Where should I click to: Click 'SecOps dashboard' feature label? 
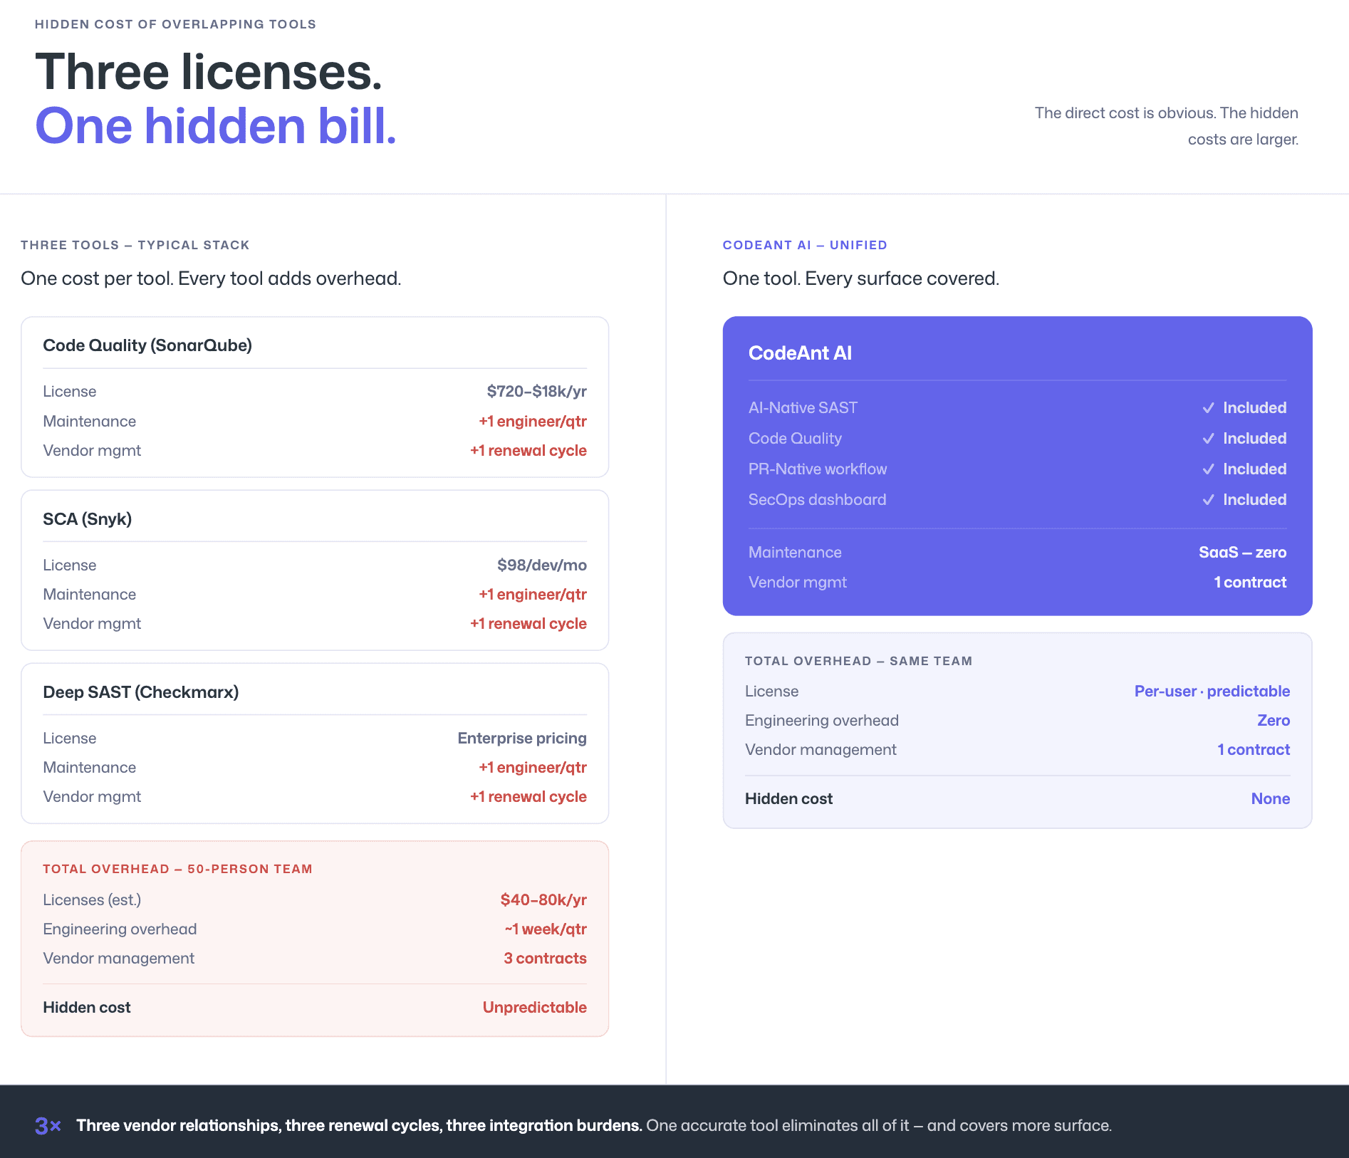point(817,500)
